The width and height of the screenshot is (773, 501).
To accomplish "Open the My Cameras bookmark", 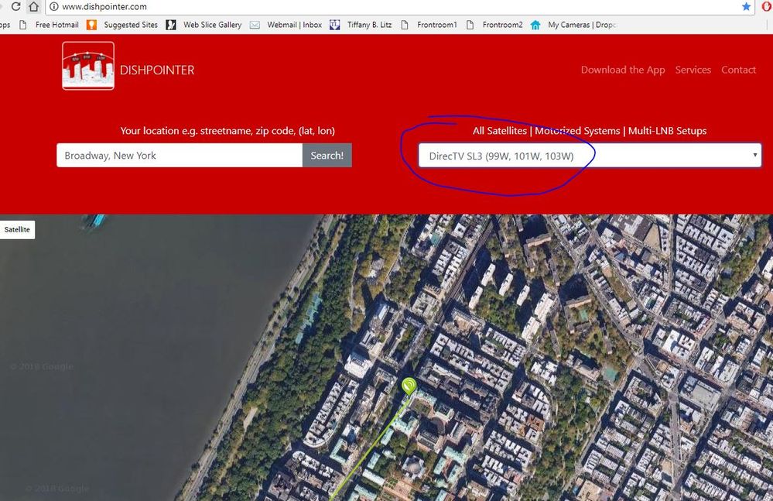I will [573, 25].
